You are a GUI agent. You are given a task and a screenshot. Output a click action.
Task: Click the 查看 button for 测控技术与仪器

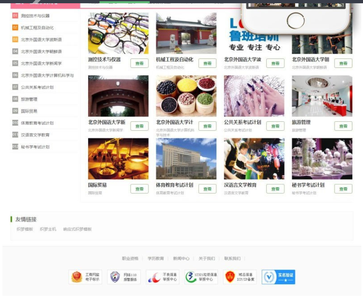pos(140,64)
